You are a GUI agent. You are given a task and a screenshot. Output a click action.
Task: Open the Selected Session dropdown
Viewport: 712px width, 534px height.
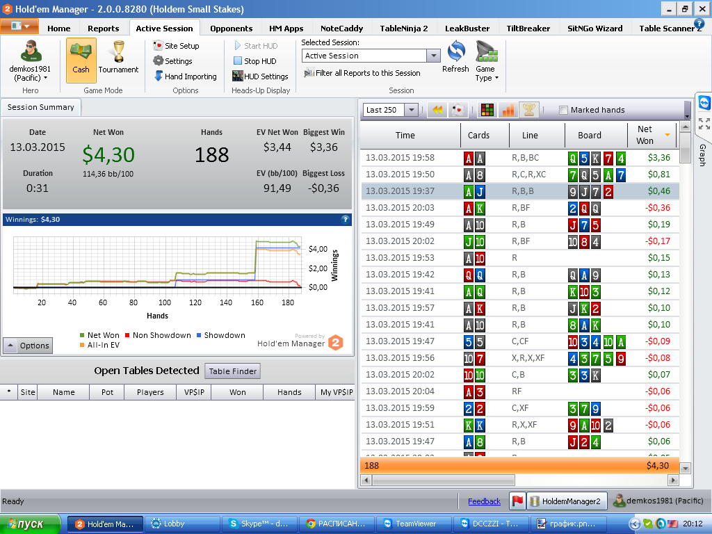tap(433, 56)
